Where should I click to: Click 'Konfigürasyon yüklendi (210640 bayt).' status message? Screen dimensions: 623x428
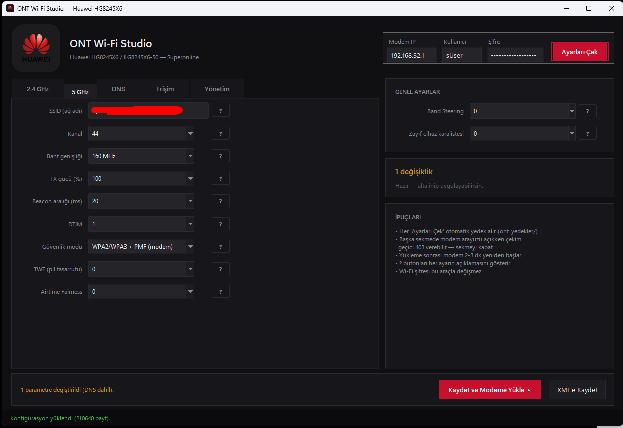[60, 418]
